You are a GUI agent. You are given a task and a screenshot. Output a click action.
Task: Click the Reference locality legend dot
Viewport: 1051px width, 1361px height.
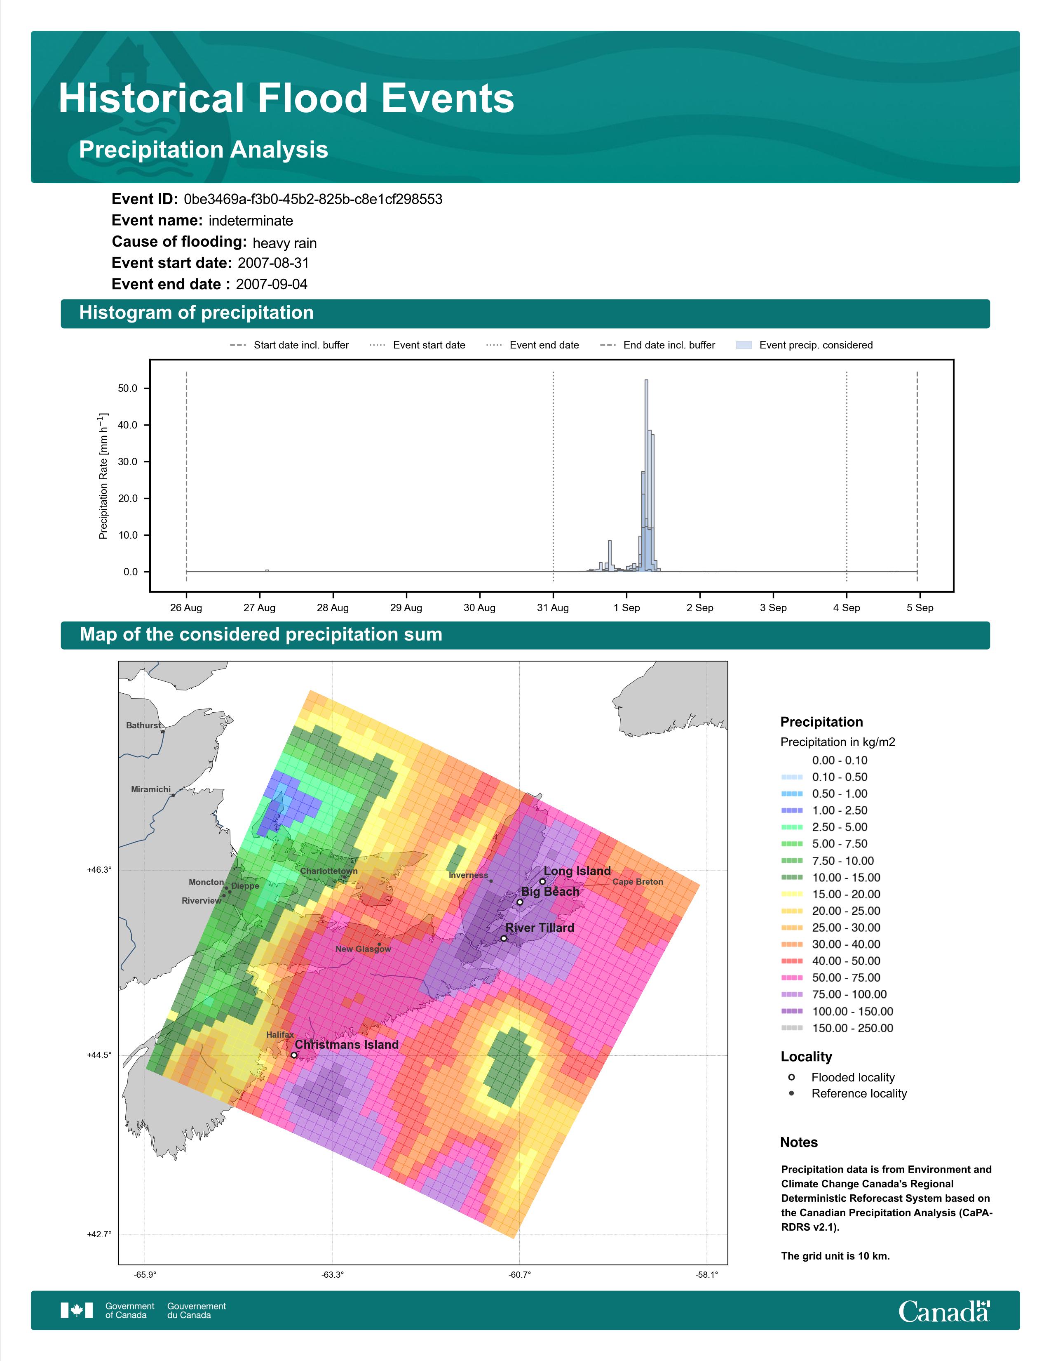(791, 1093)
